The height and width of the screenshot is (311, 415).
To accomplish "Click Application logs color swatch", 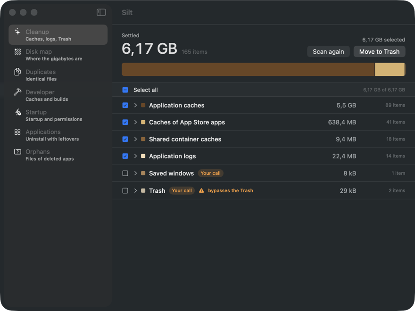I will coord(143,156).
